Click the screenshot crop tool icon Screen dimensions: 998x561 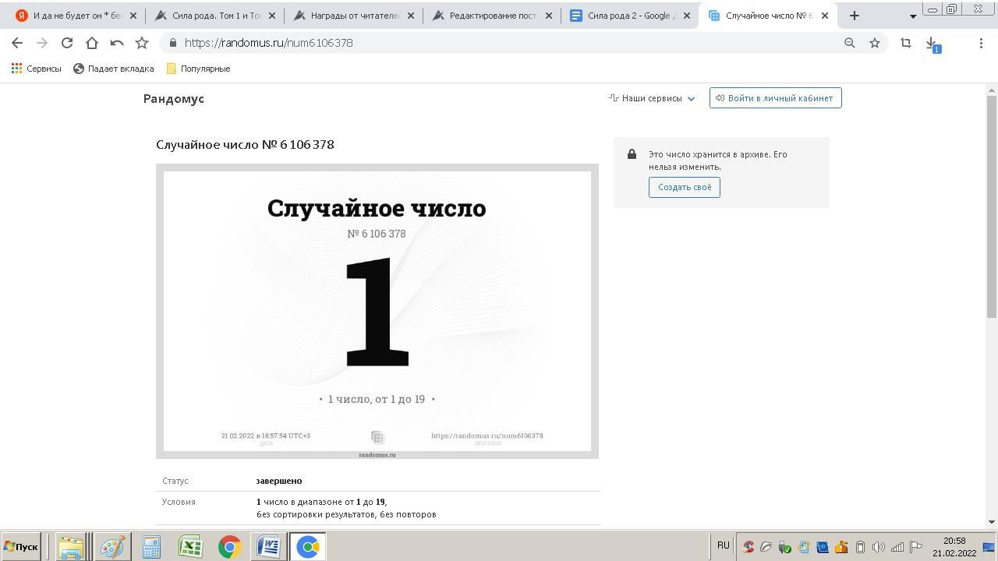pyautogui.click(x=906, y=43)
